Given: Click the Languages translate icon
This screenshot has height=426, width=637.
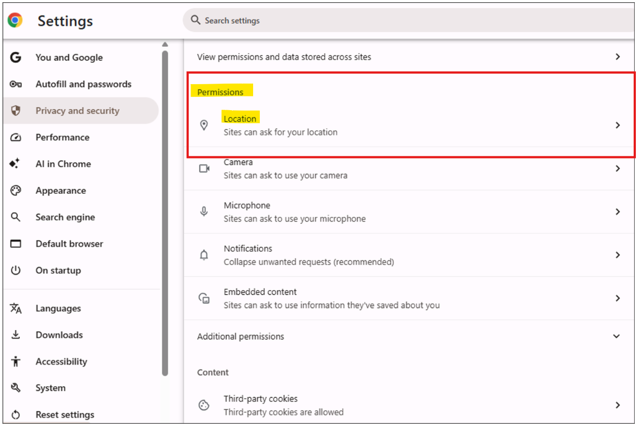Looking at the screenshot, I should point(16,308).
